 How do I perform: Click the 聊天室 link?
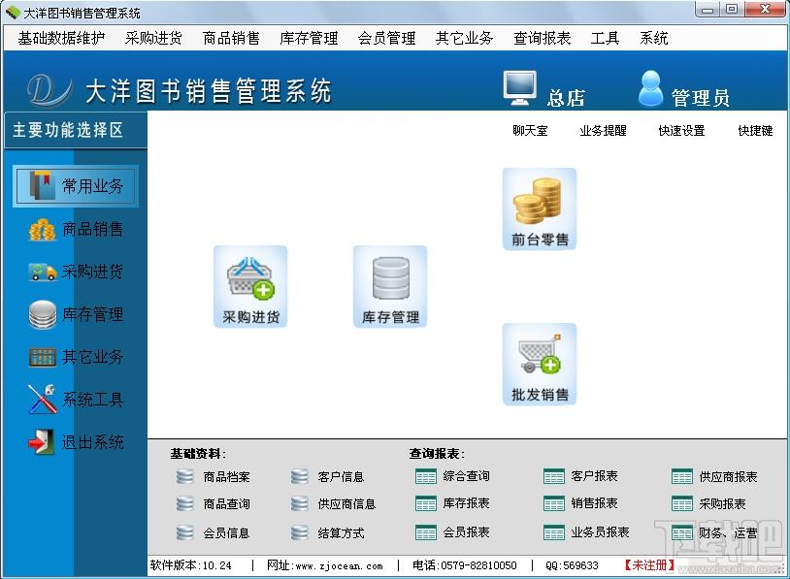click(x=530, y=131)
